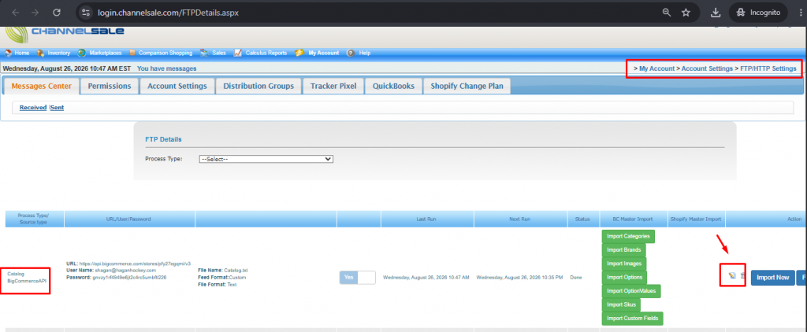
Task: Click the Received messages link
Action: pos(33,108)
